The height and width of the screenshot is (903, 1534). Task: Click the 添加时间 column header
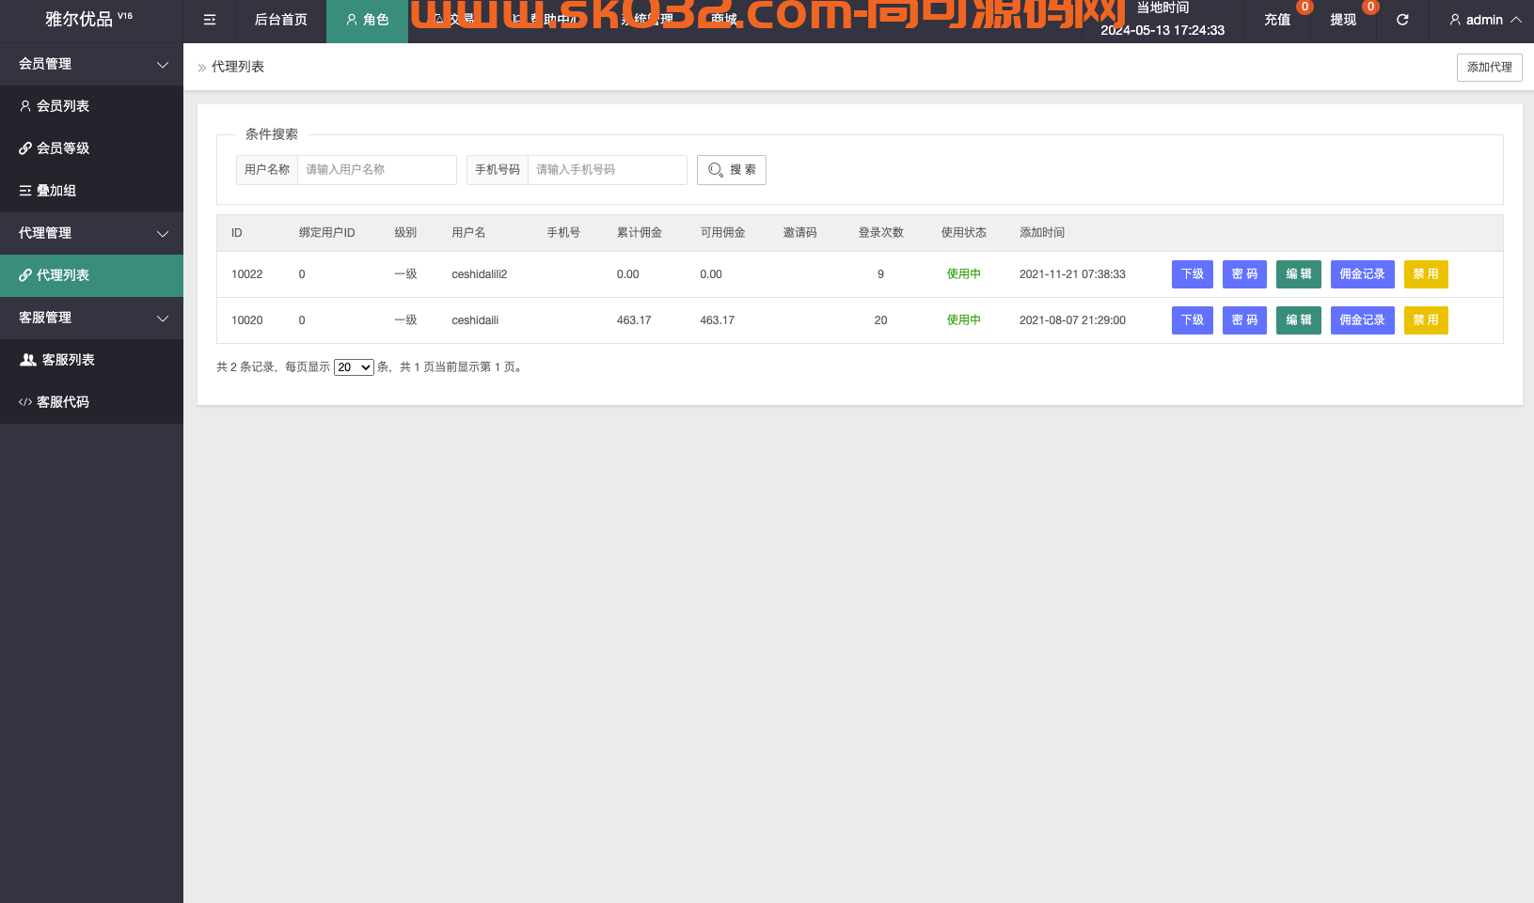(1042, 233)
